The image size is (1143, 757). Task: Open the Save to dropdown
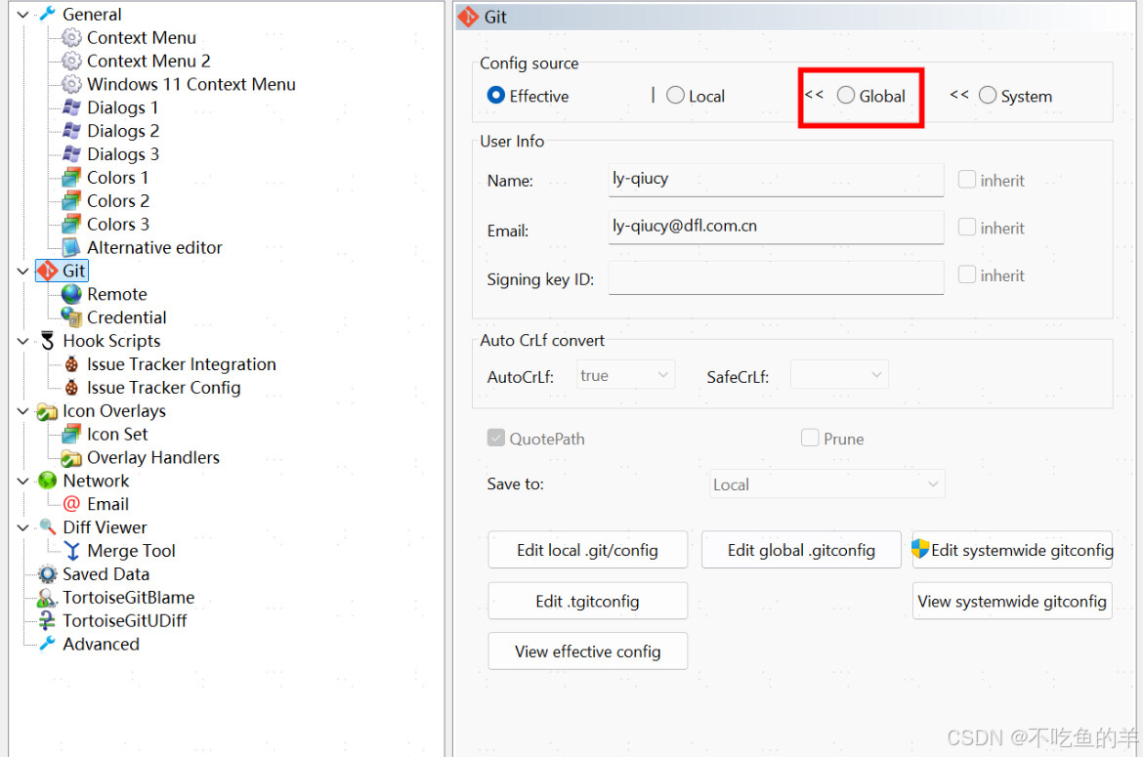[827, 484]
